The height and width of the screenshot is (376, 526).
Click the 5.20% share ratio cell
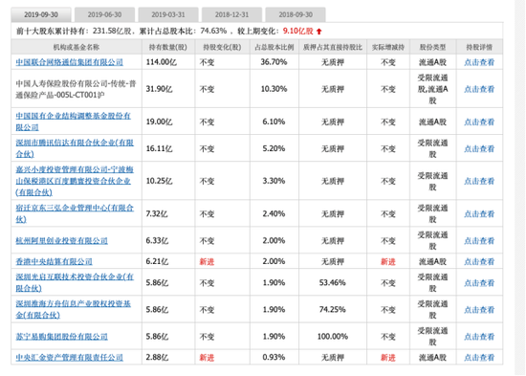click(x=274, y=148)
